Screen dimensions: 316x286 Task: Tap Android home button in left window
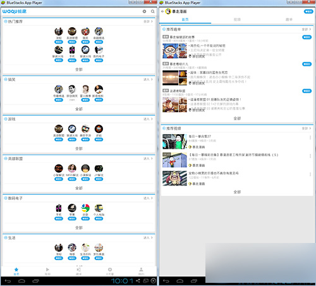pos(21,281)
